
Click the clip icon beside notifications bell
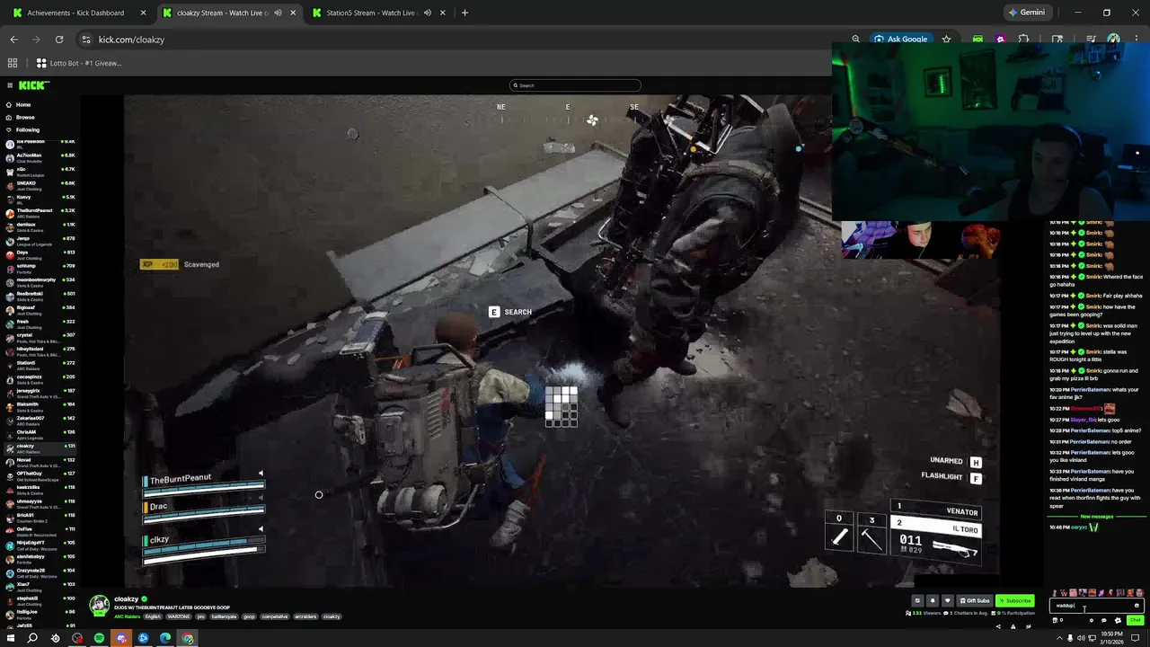(x=917, y=600)
